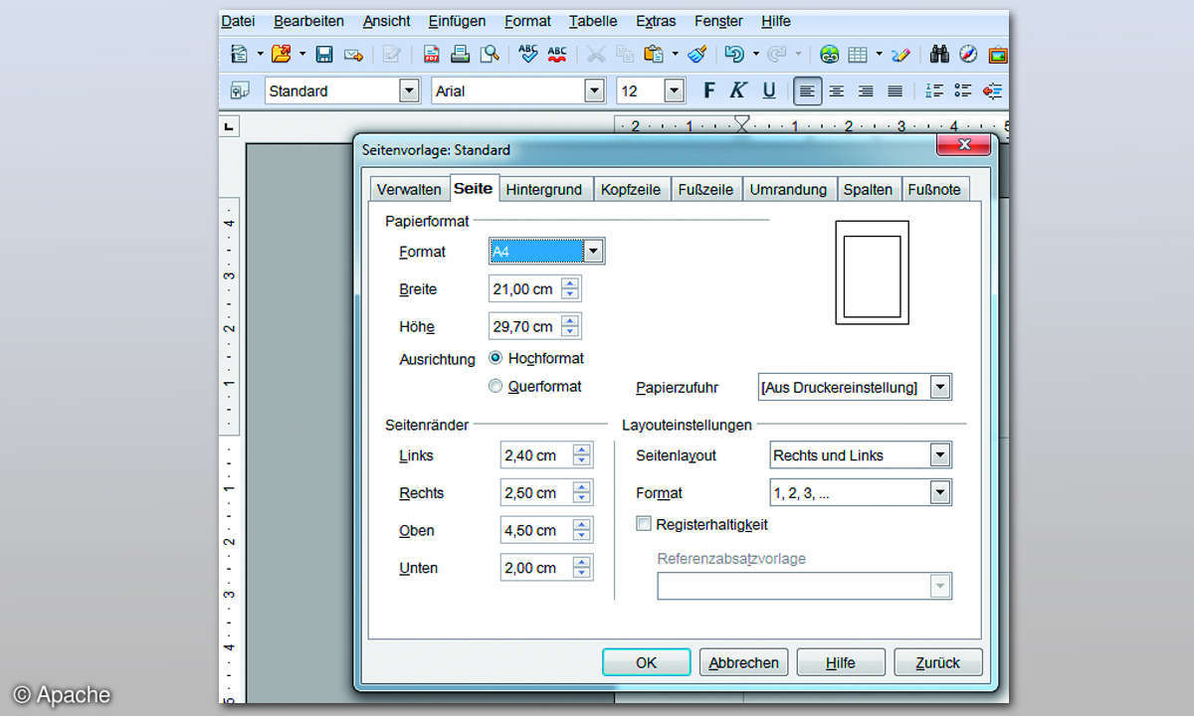This screenshot has width=1194, height=716.
Task: Toggle numbered list icon
Action: 934,90
